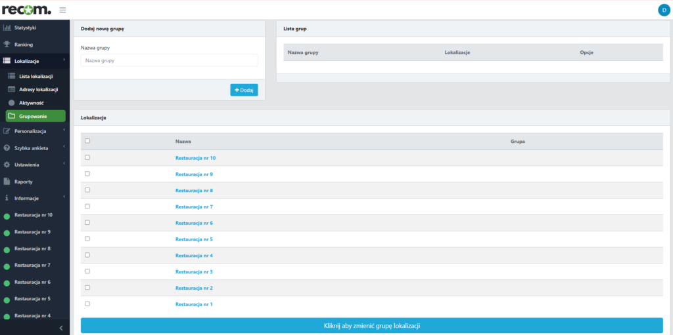
Task: Toggle the select-all checkbox in table header
Action: coord(87,140)
